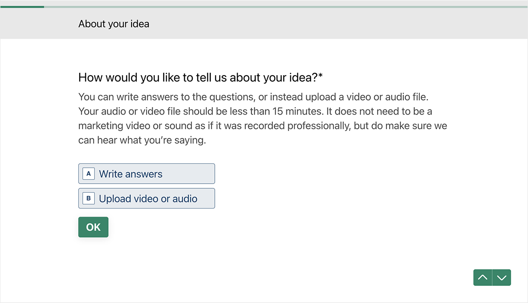The width and height of the screenshot is (528, 303).
Task: Click the green OK button
Action: coord(93,227)
